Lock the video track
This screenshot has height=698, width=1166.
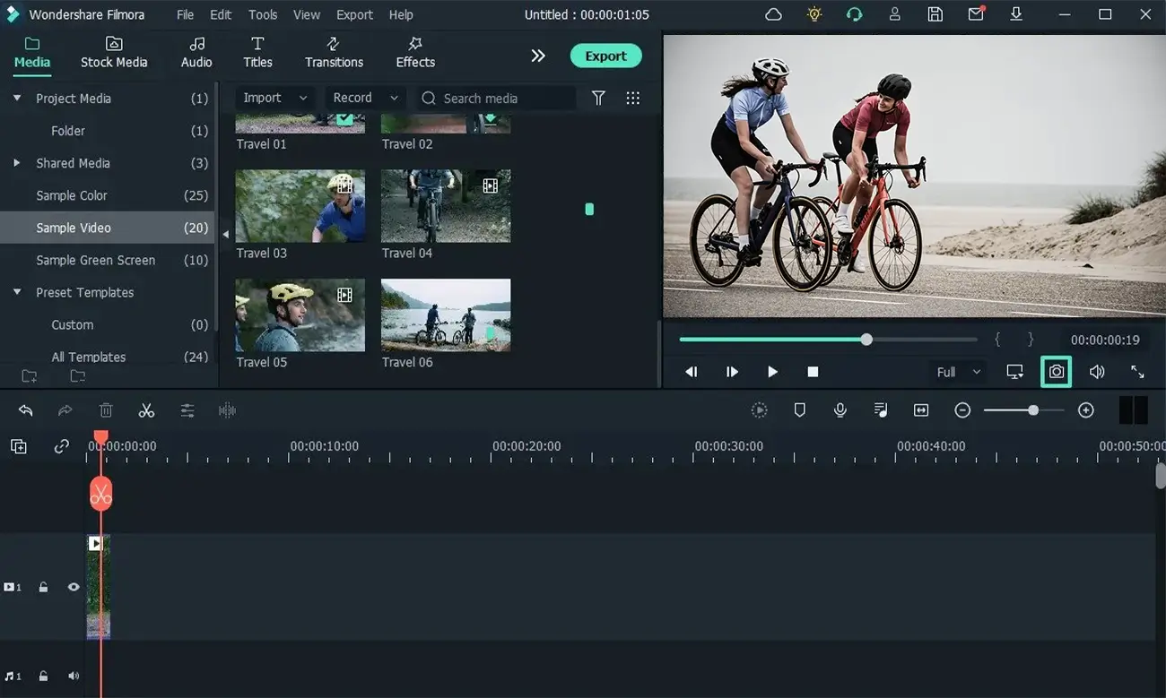(43, 586)
